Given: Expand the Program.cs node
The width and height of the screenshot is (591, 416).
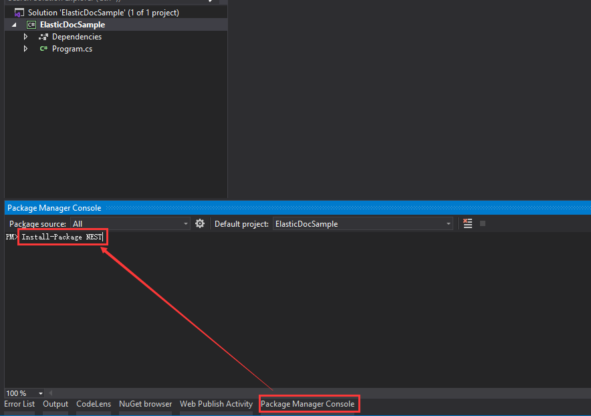Looking at the screenshot, I should [25, 49].
